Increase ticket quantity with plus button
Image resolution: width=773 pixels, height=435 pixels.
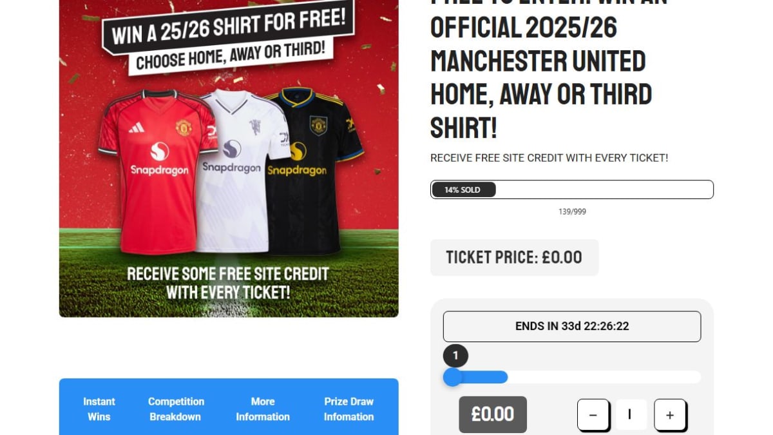click(x=670, y=415)
